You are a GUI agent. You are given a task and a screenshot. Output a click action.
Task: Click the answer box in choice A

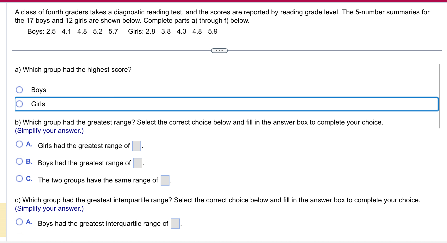coord(136,146)
